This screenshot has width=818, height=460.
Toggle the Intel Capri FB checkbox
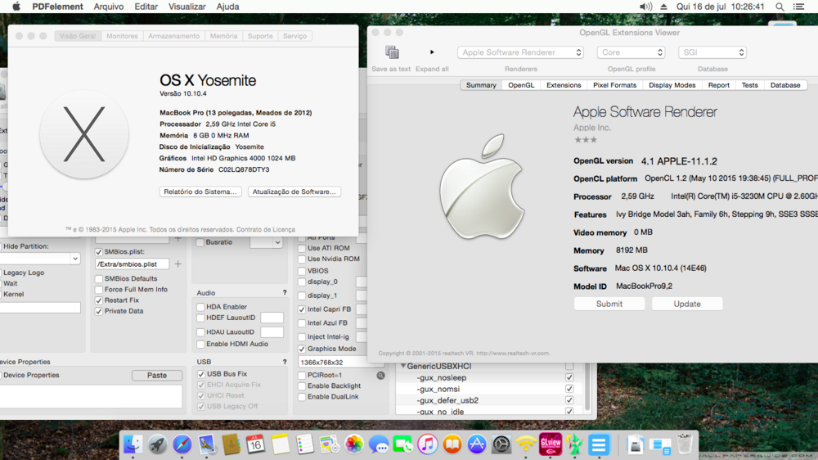click(x=302, y=309)
